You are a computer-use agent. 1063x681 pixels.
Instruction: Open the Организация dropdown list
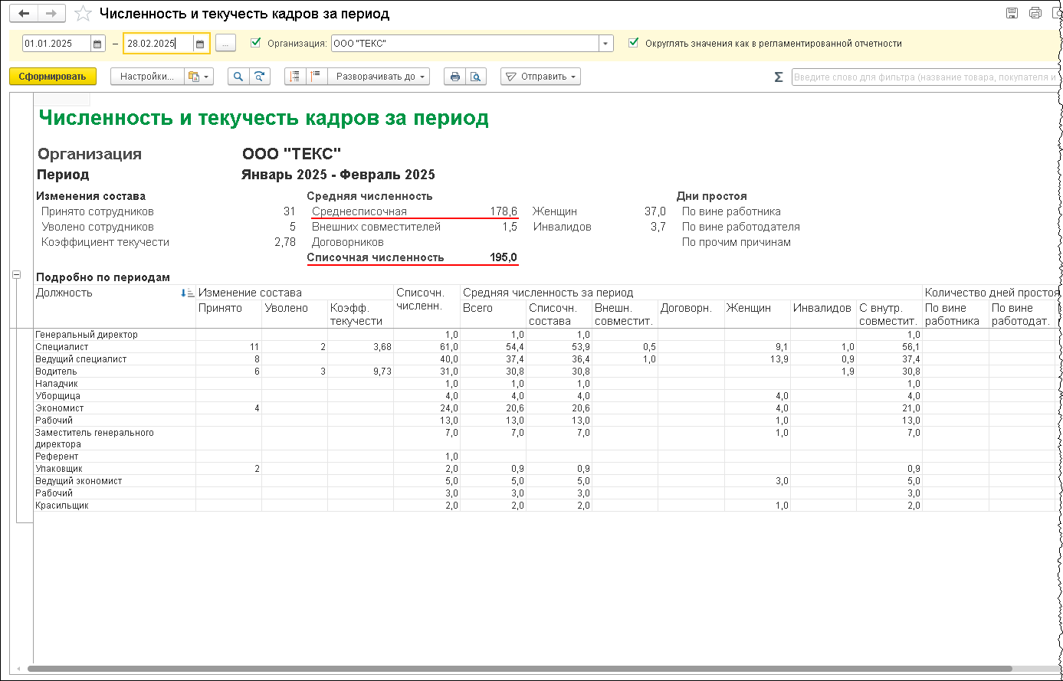[606, 44]
